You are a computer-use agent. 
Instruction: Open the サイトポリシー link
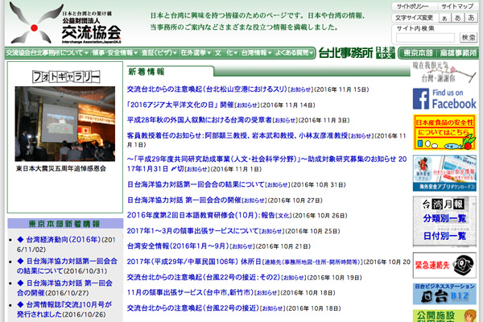click(x=412, y=6)
